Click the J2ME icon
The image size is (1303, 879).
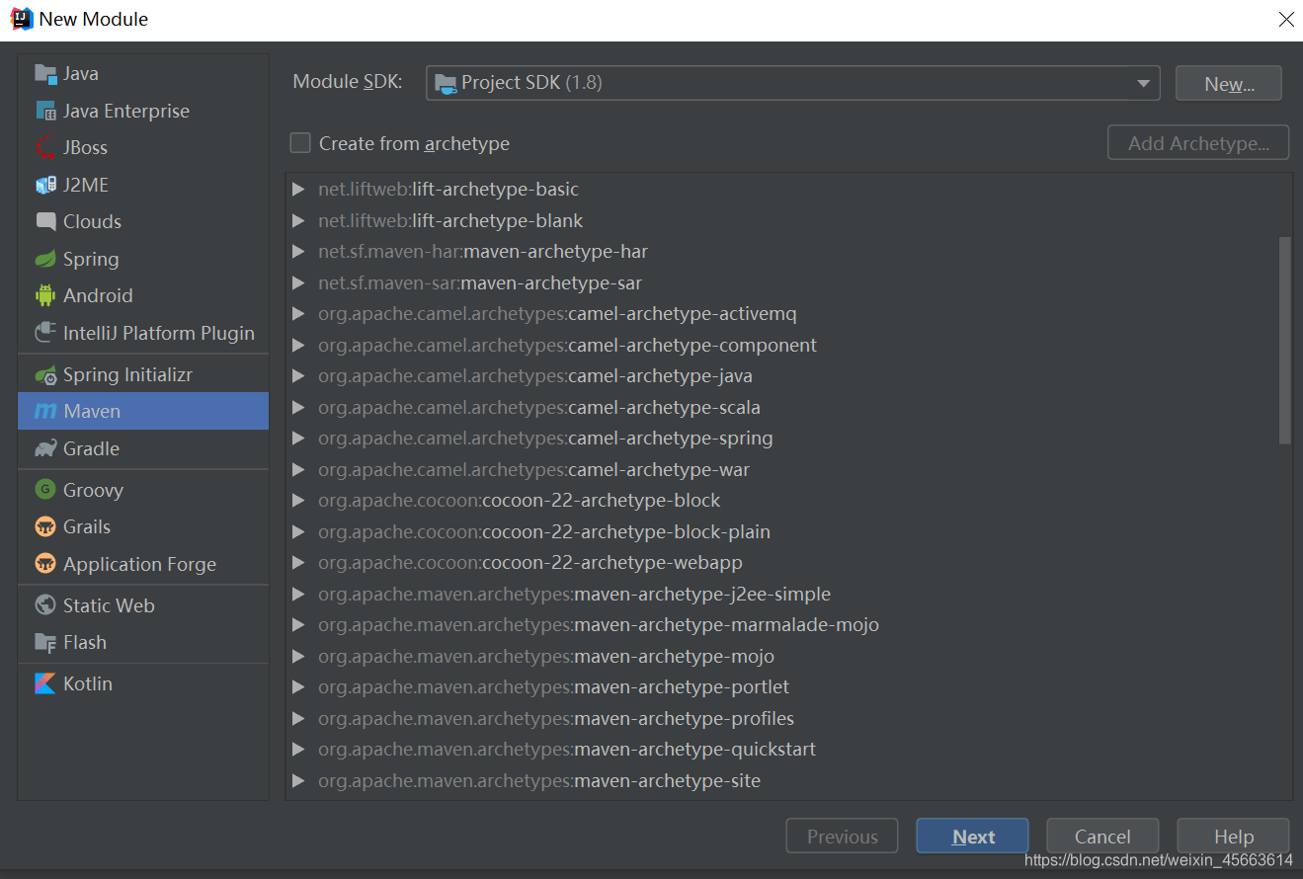click(45, 185)
